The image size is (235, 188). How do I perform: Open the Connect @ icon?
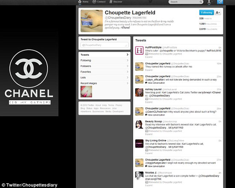(94, 2)
